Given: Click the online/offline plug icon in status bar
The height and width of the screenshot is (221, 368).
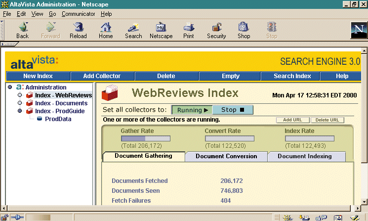Looking at the screenshot, I should (x=17, y=217).
